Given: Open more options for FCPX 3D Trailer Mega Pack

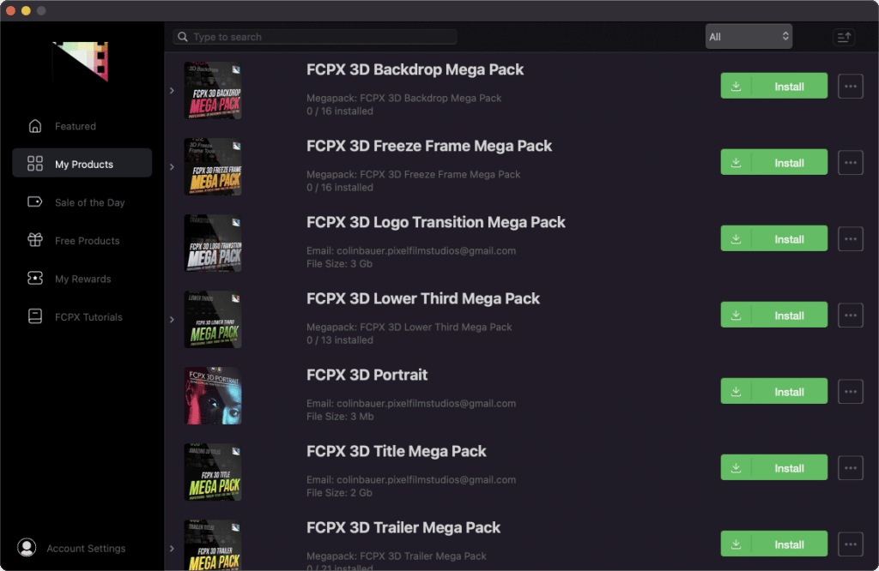Looking at the screenshot, I should (851, 544).
